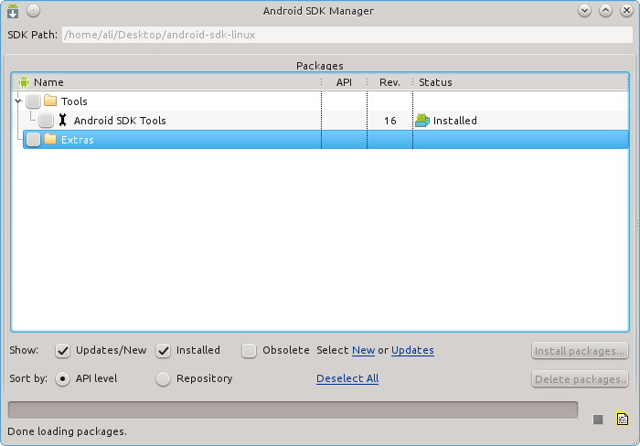Click inside the SDK Path field
Screen dimensions: 640x446
(346, 36)
